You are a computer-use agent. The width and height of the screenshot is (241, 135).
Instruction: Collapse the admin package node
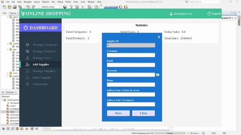click(x=8, y=17)
